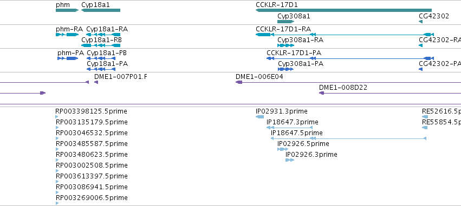Viewport: 461px width, 206px height.
Task: Click the DME1-006E04 clone end
Action: [x=239, y=82]
